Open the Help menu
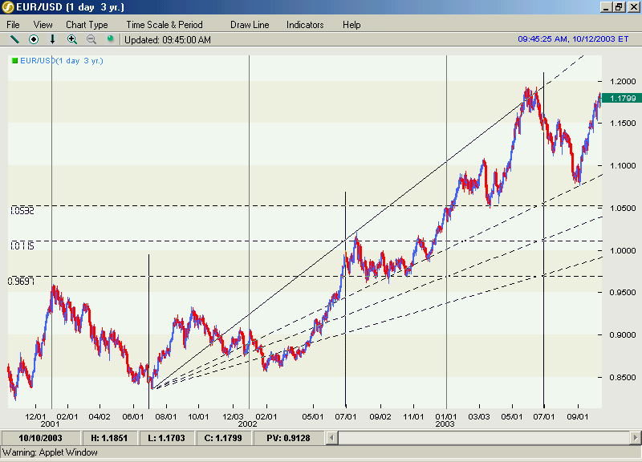 351,25
